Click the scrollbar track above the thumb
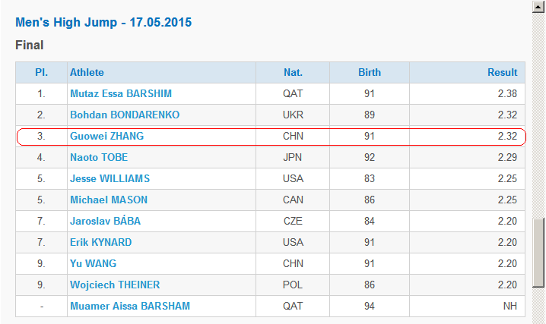The height and width of the screenshot is (324, 546). 538,115
